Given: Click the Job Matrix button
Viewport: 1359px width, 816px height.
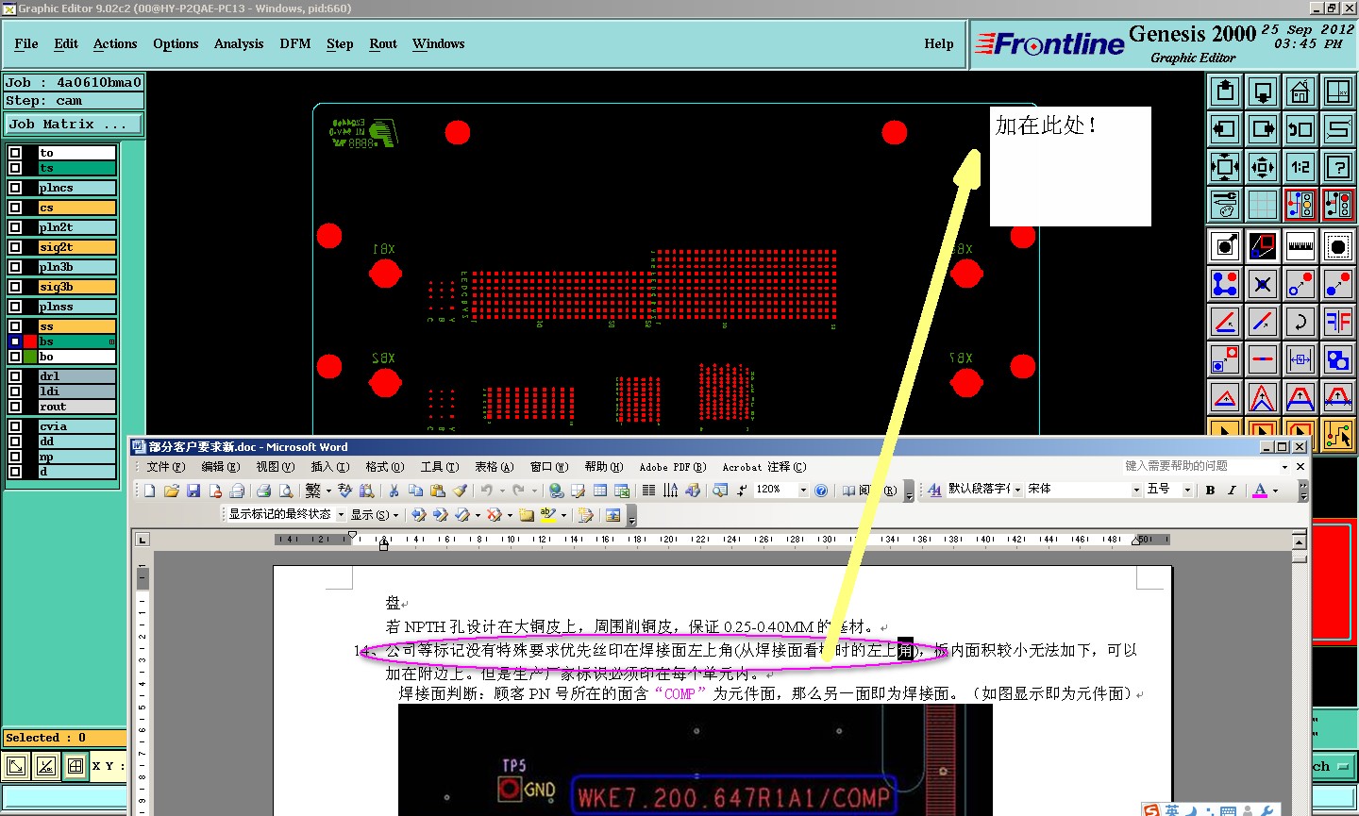Looking at the screenshot, I should point(73,124).
